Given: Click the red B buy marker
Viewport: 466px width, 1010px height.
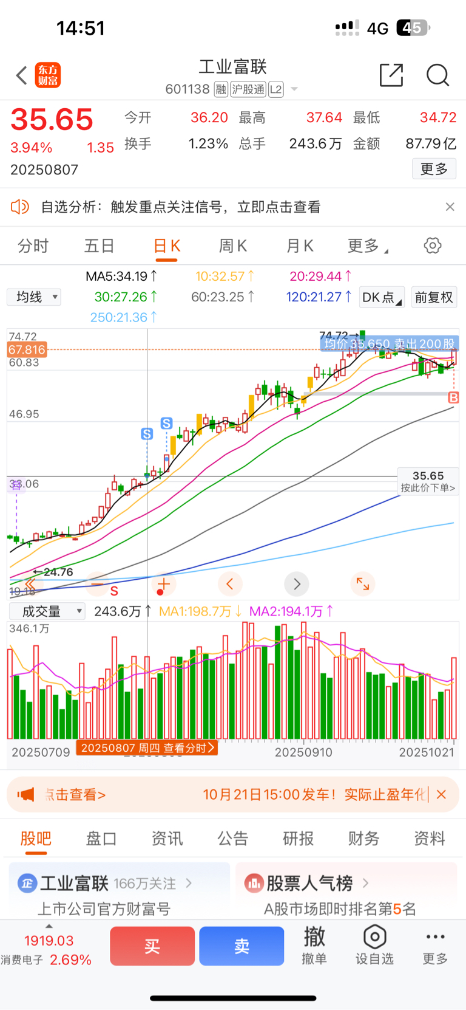Looking at the screenshot, I should (453, 397).
